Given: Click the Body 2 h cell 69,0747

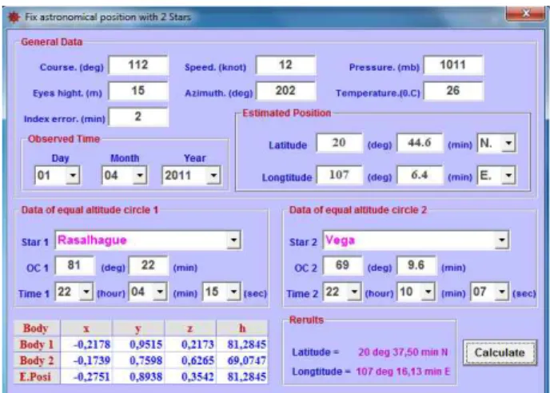Looking at the screenshot, I should tap(242, 360).
